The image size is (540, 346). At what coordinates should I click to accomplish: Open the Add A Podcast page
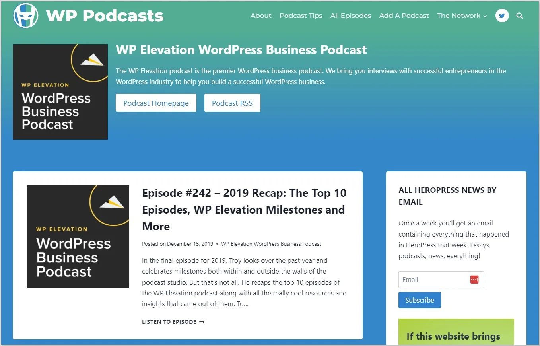pos(404,16)
